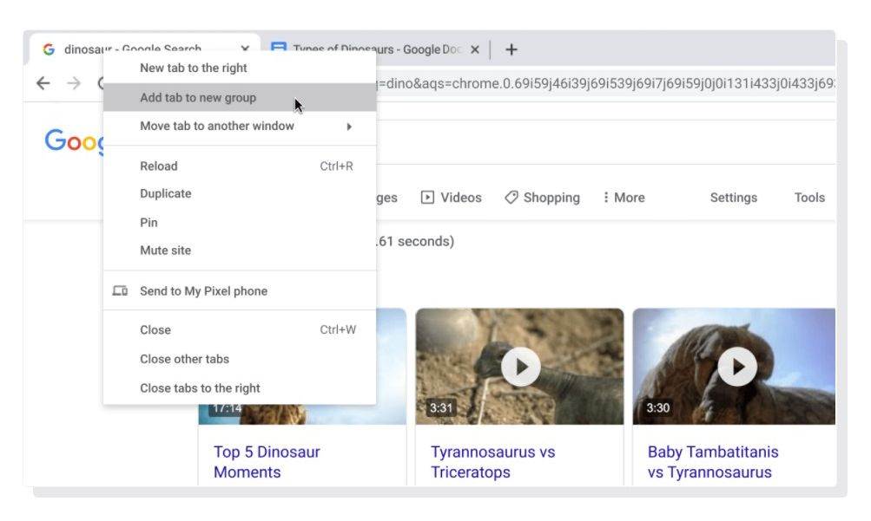Open the Tools dropdown

(809, 198)
